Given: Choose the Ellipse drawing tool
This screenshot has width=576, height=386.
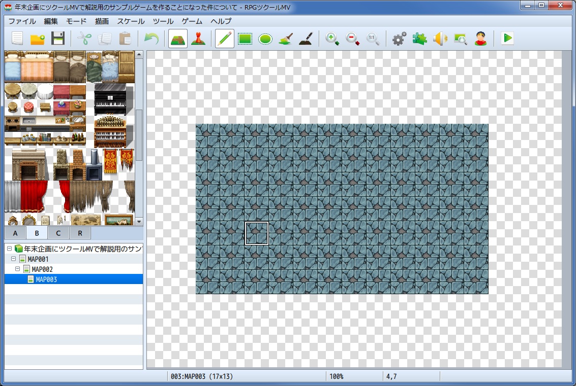Looking at the screenshot, I should 265,39.
